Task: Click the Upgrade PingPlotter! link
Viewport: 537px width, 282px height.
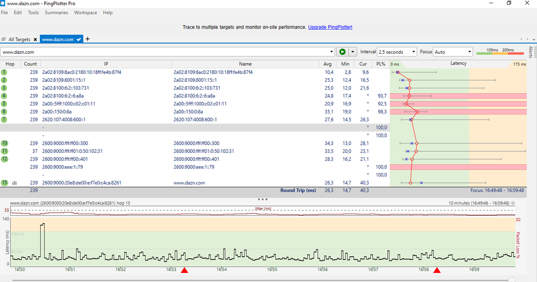Action: [330, 27]
